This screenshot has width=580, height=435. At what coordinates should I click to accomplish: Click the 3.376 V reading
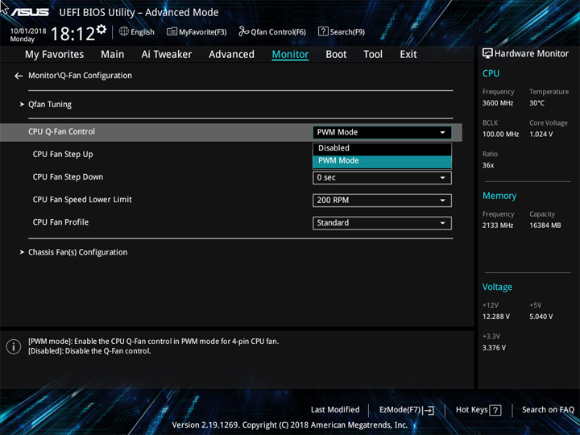coord(494,348)
